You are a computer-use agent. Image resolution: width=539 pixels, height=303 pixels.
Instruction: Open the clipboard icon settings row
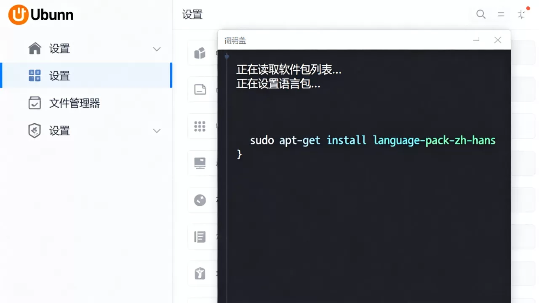pos(202,274)
